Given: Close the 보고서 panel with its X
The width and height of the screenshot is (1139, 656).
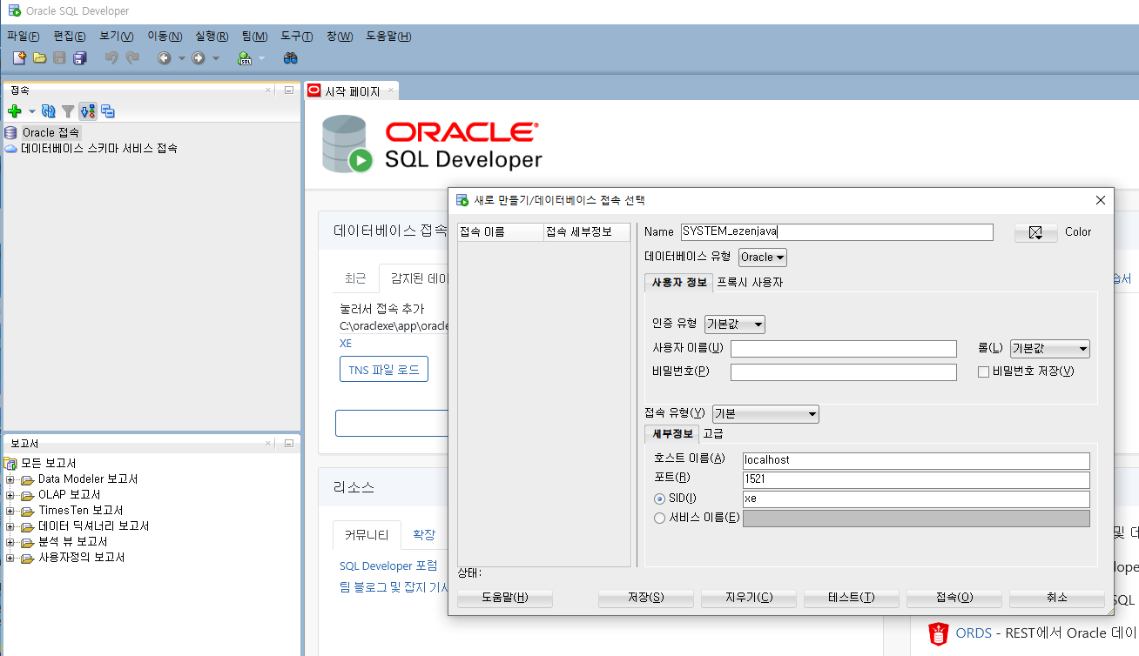Looking at the screenshot, I should (269, 443).
